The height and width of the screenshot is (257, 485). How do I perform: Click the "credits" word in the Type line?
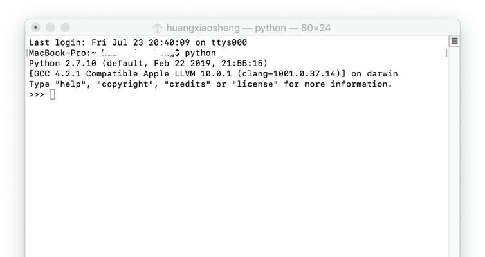click(187, 84)
